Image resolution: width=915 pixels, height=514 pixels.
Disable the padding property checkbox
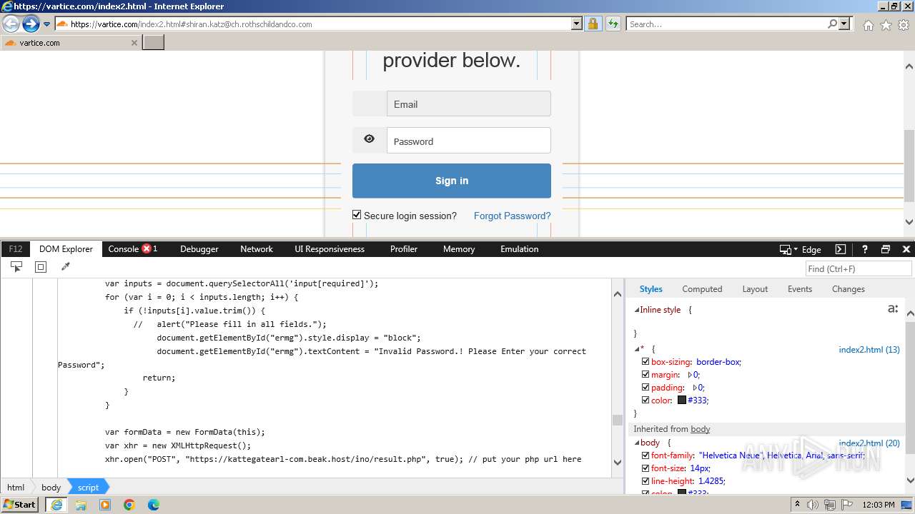point(646,388)
